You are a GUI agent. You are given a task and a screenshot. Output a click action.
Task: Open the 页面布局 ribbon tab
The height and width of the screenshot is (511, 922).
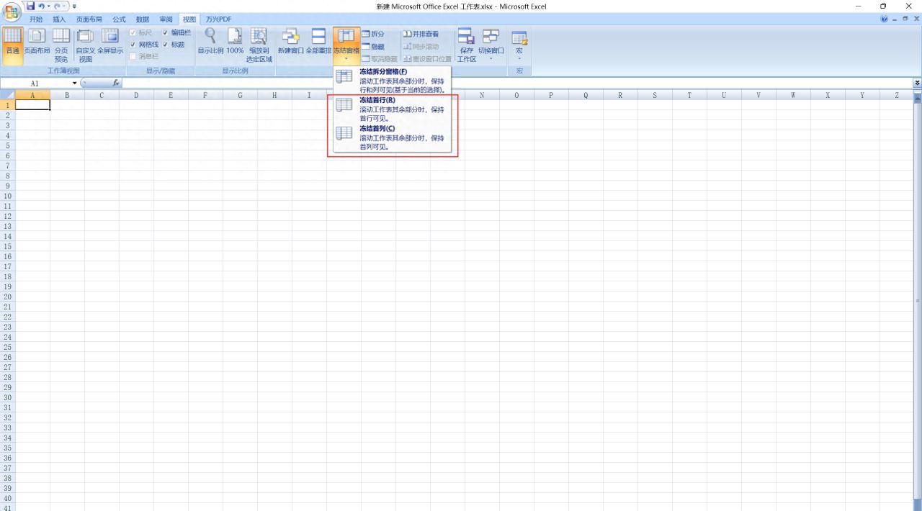click(89, 19)
